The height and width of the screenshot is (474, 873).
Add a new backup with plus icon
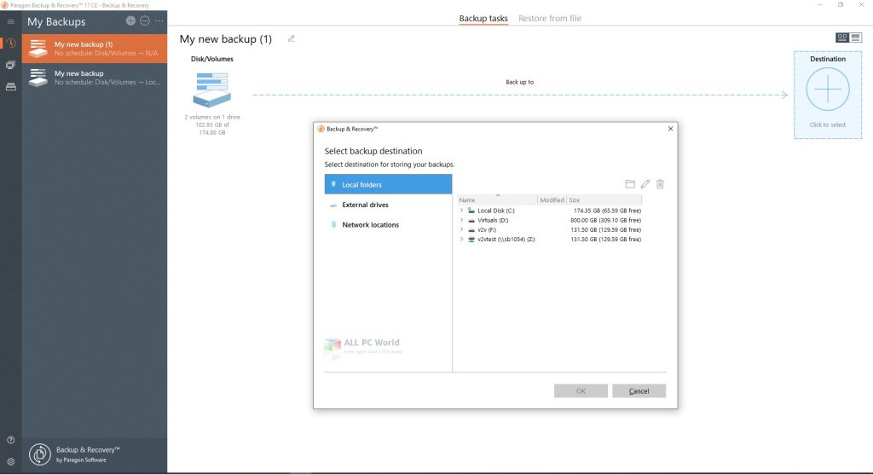click(130, 20)
